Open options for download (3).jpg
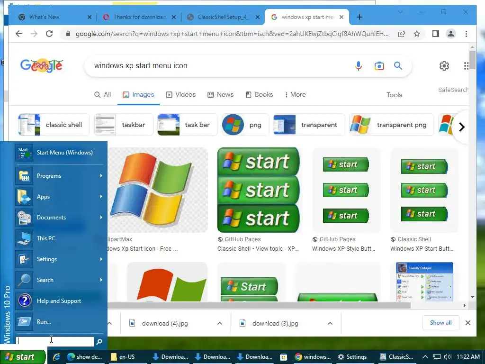 (330, 323)
